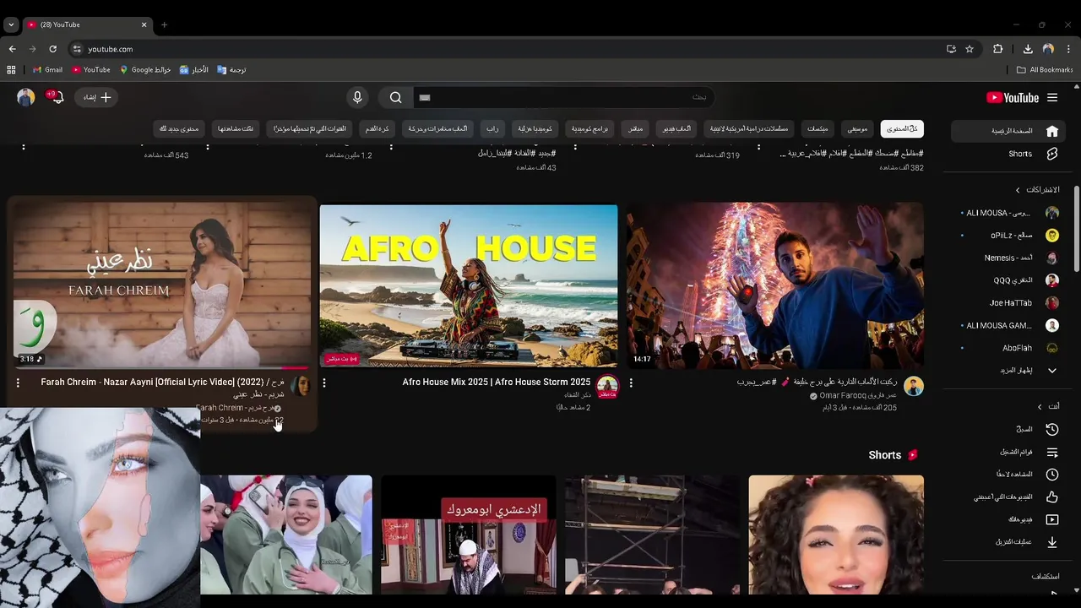The width and height of the screenshot is (1081, 608).
Task: Click the Afro House channel avatar
Action: pos(607,386)
